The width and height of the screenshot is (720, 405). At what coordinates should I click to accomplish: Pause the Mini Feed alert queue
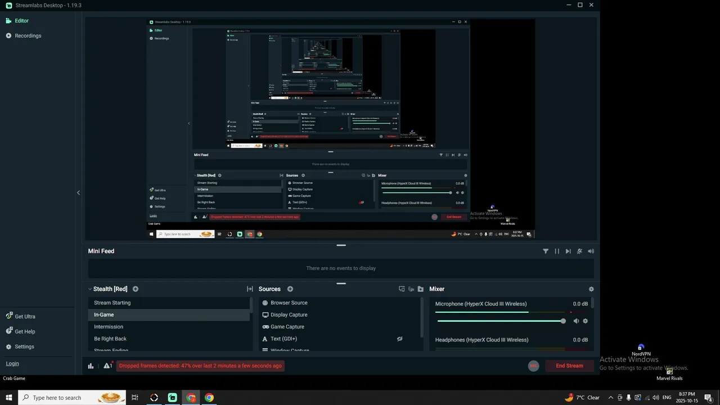pyautogui.click(x=557, y=251)
